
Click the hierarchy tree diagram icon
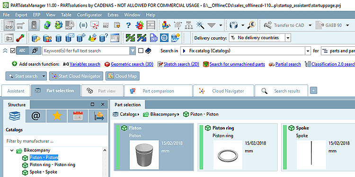pos(188,25)
